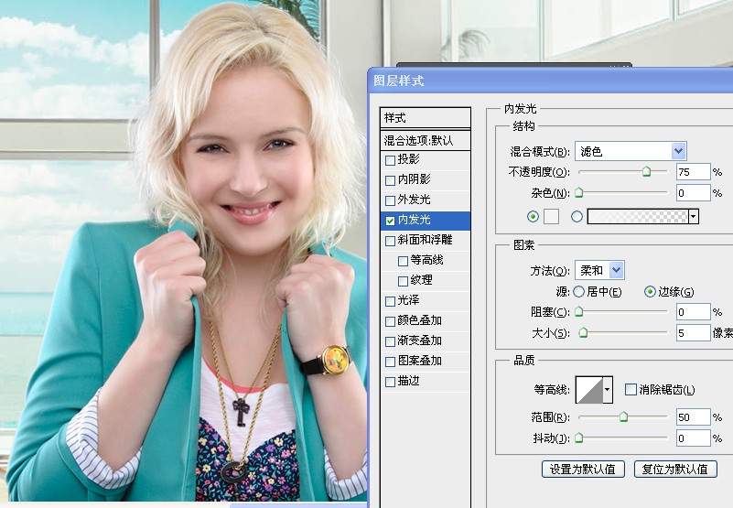Click the 图层样式 dialog title bar
Image resolution: width=733 pixels, height=508 pixels.
click(x=550, y=81)
